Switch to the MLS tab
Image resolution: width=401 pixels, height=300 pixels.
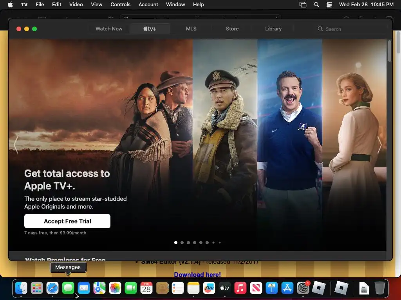pyautogui.click(x=191, y=29)
